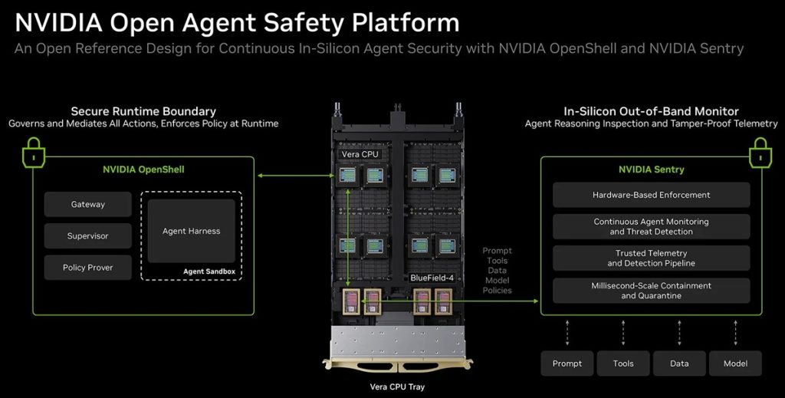
Task: Click 'Governs and Mediates All Actions' description
Action: tap(143, 123)
